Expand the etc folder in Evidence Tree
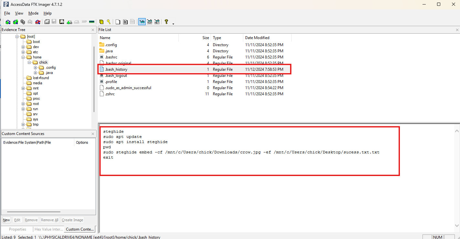Viewport: 460px width, 239px height. pyautogui.click(x=23, y=52)
